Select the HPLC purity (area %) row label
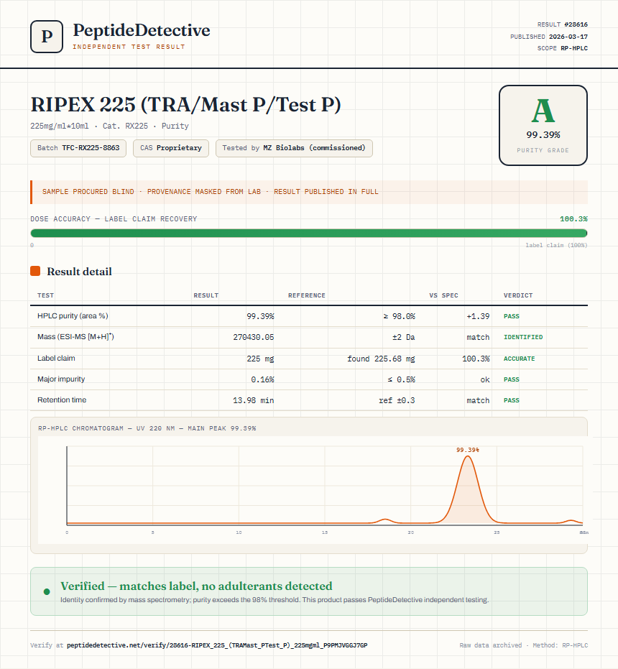Screen dimensions: 618x669 coord(73,315)
